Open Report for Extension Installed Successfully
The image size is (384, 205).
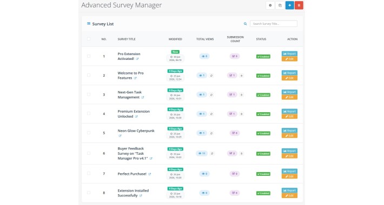click(289, 190)
